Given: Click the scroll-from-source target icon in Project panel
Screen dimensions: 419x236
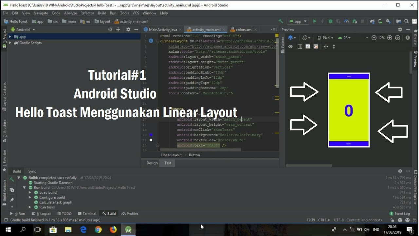Looking at the screenshot, I should point(110,29).
